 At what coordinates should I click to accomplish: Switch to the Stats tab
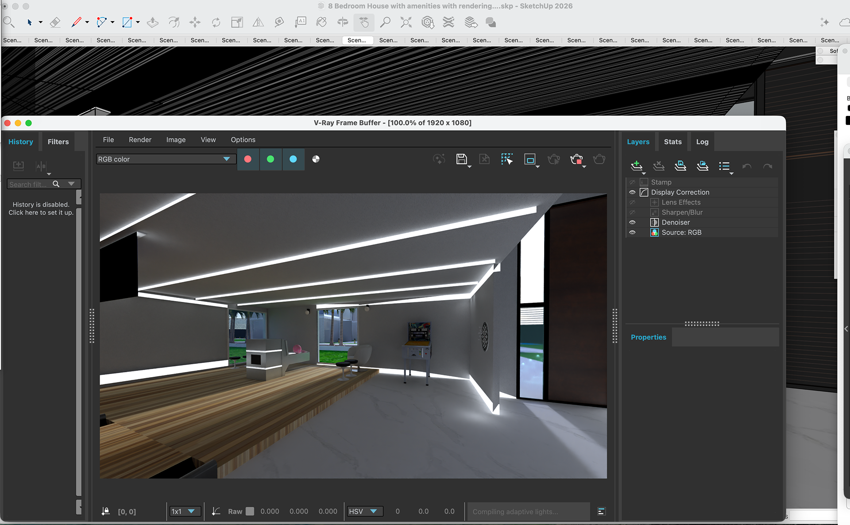672,142
